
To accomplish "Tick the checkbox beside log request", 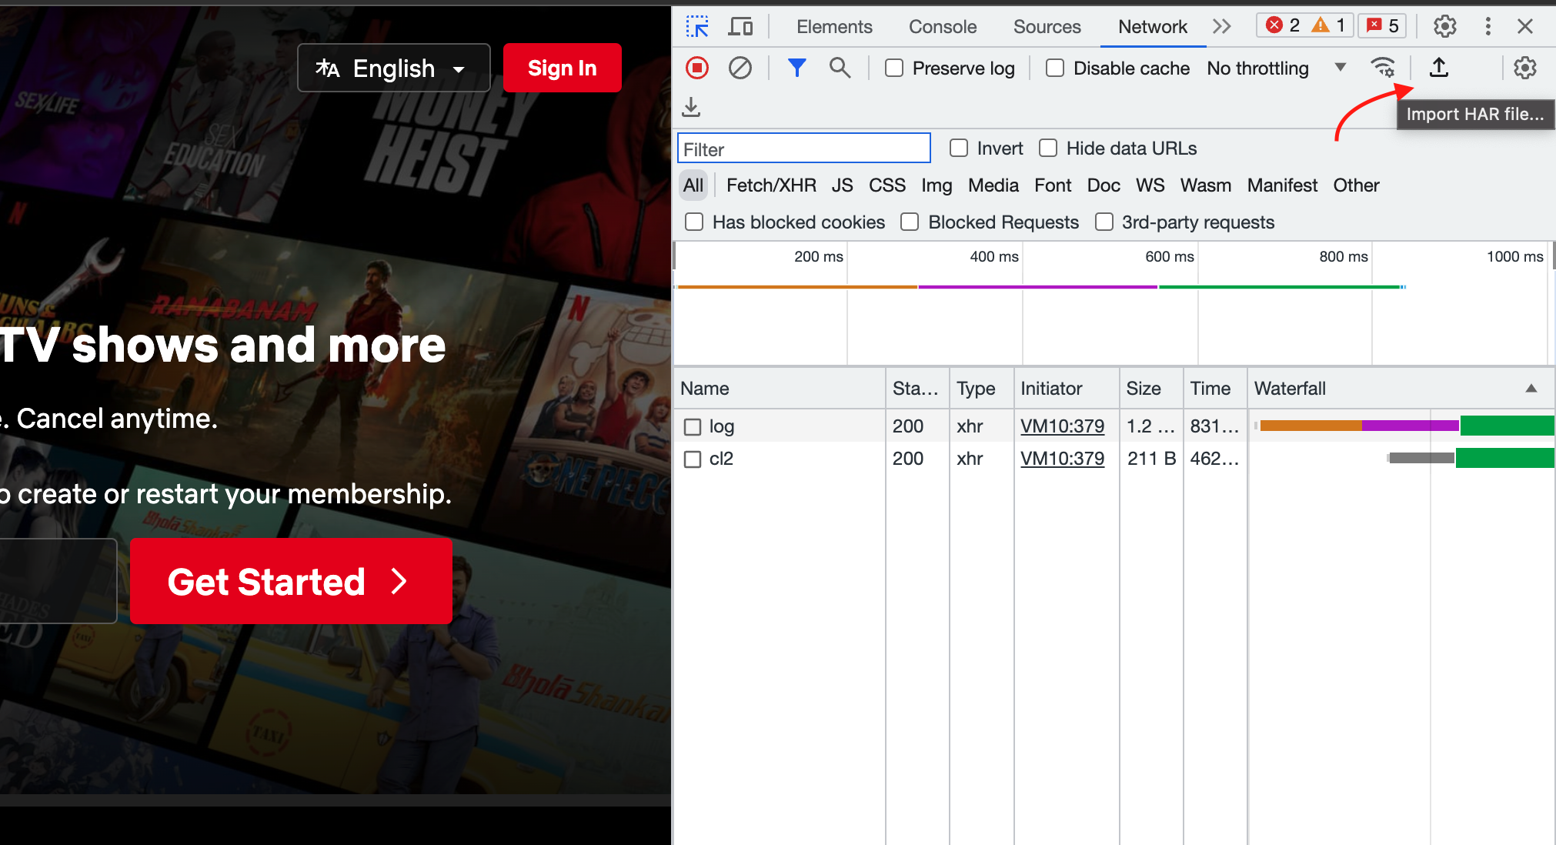I will (x=693, y=426).
